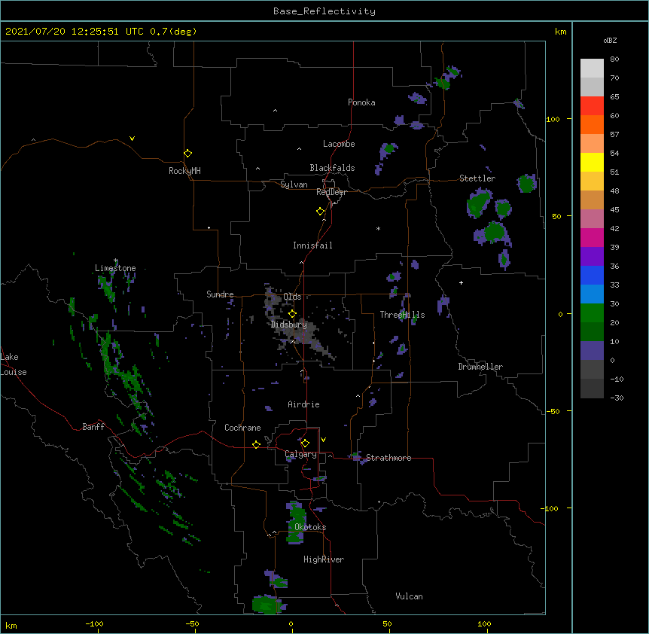Click the -50 tick on the right axis
The width and height of the screenshot is (649, 634).
(x=553, y=411)
